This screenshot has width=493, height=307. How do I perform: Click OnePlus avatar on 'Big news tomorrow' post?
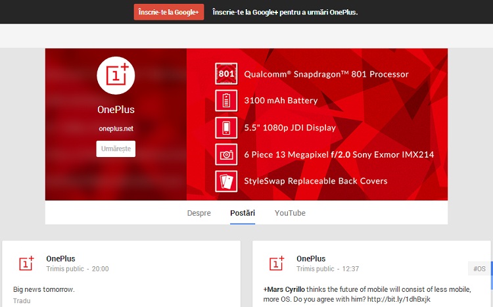(26, 264)
